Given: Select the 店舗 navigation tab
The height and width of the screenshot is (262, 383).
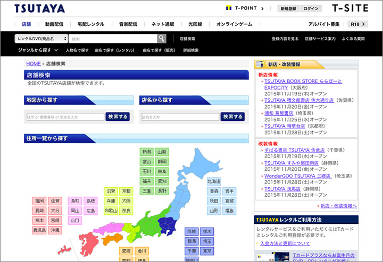Looking at the screenshot, I should [x=27, y=24].
